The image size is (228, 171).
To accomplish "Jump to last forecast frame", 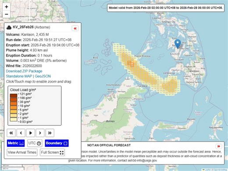I will coord(50,133).
